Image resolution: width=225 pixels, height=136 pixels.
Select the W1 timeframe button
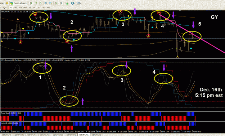click(44, 8)
